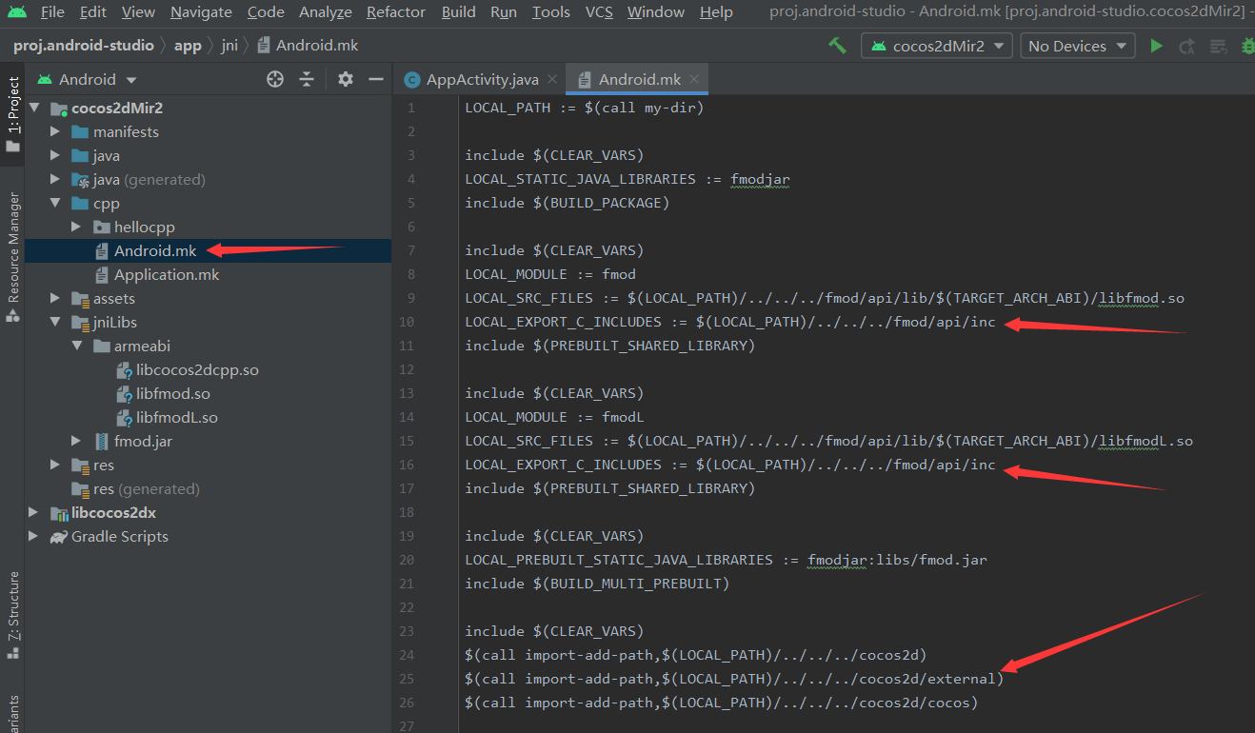Click the libcocos2dx module icon
1255x733 pixels.
pos(59,513)
